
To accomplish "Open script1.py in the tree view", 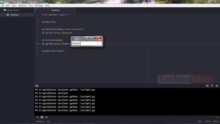I will (14, 15).
